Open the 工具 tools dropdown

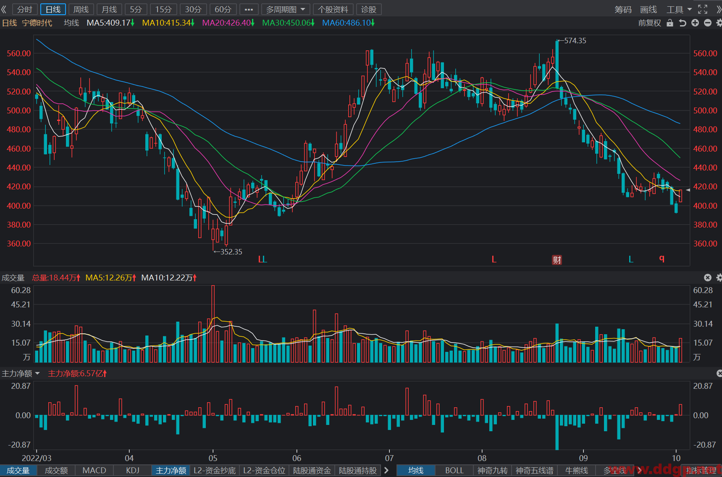pos(679,9)
